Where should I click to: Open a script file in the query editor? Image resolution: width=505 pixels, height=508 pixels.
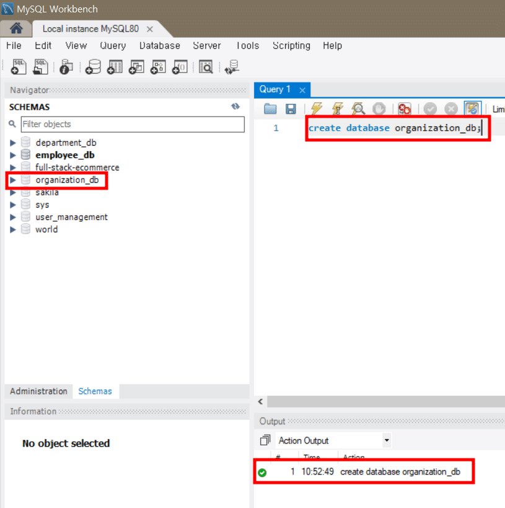[x=270, y=109]
